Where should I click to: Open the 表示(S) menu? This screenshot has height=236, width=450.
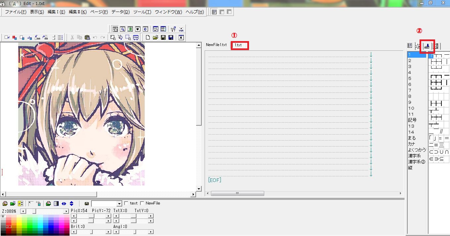pos(37,12)
